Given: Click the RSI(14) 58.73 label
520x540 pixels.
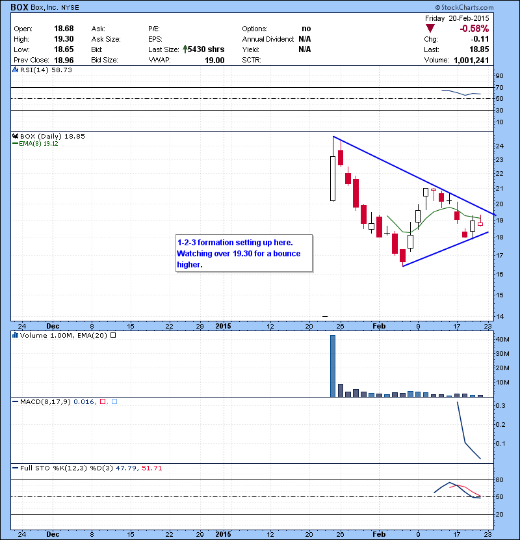Looking at the screenshot, I should click(46, 70).
